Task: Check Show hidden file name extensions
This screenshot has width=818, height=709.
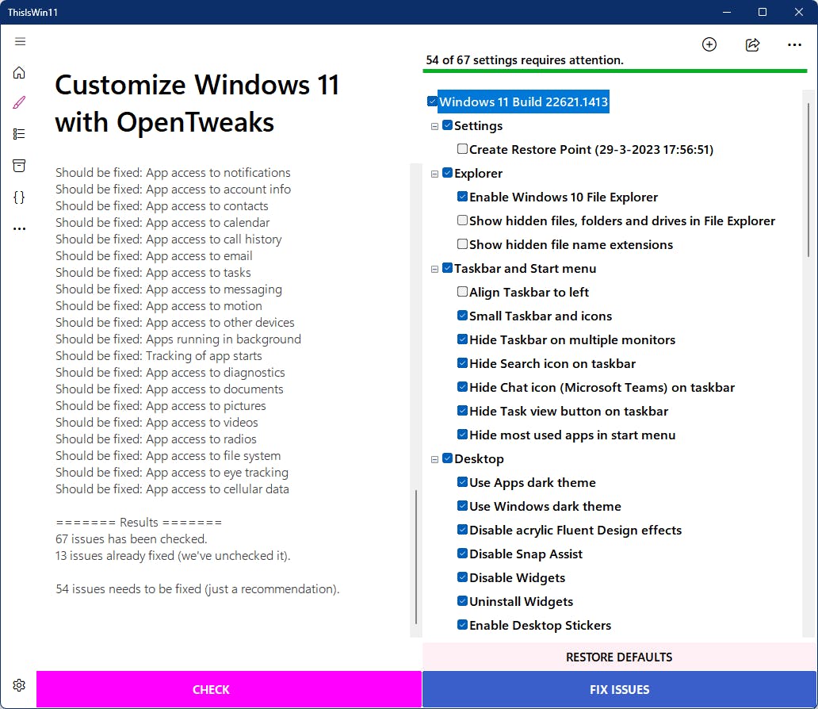Action: pos(462,243)
